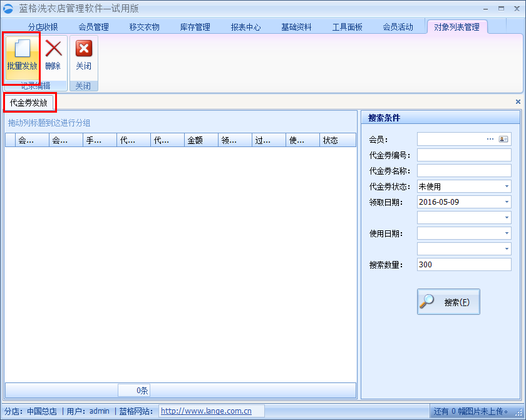The width and height of the screenshot is (526, 420).
Task: Click the 使... column header
Action: pyautogui.click(x=303, y=140)
